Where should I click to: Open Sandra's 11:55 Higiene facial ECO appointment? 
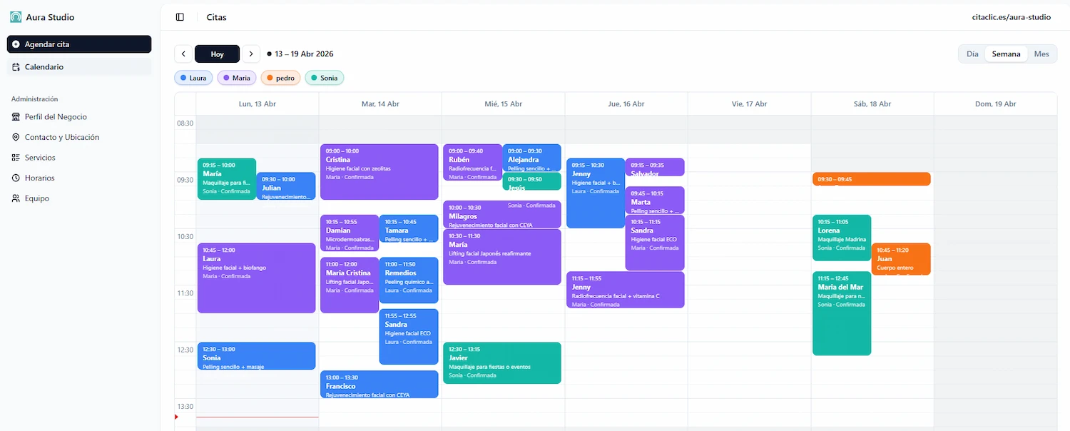tap(409, 335)
